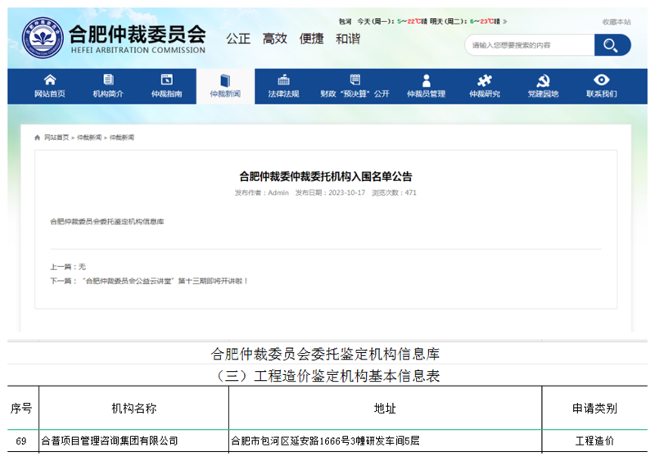Click 联系我们 nav label

[602, 93]
